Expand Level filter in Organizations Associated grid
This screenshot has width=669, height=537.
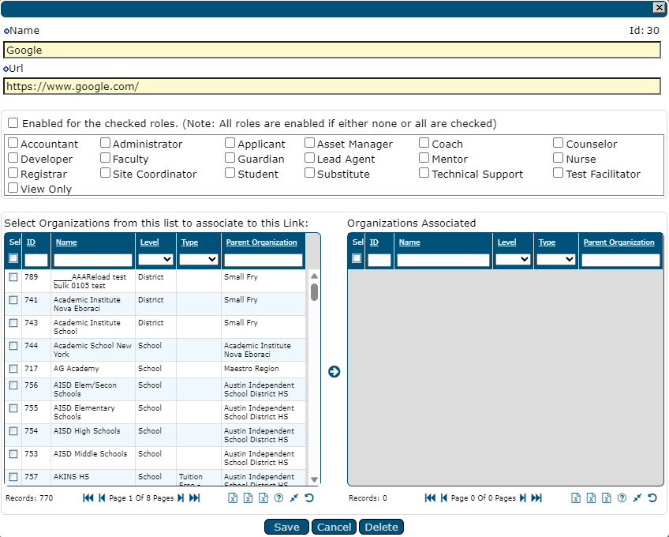(513, 259)
